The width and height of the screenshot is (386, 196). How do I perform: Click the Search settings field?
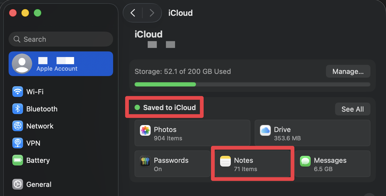point(61,39)
